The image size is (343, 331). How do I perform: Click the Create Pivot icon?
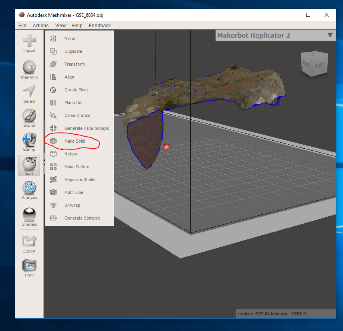[x=53, y=90]
